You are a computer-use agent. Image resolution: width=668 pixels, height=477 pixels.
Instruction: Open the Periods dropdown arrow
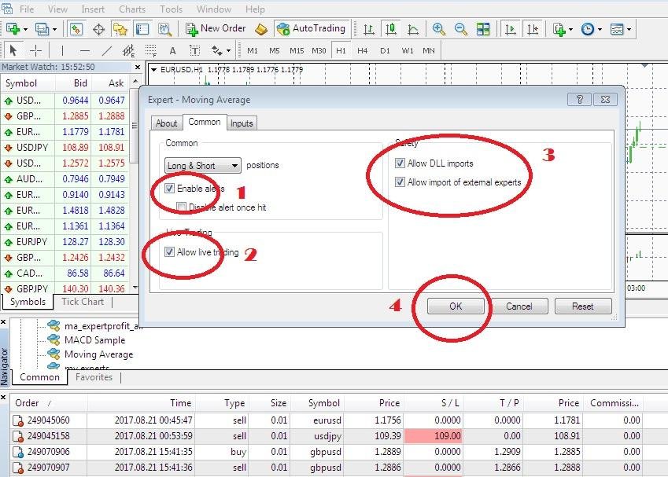(x=600, y=29)
